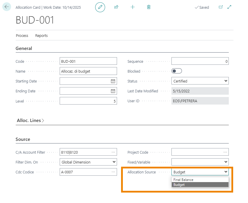The width and height of the screenshot is (248, 203).
Task: Click the Name input field
Action: coord(88,71)
